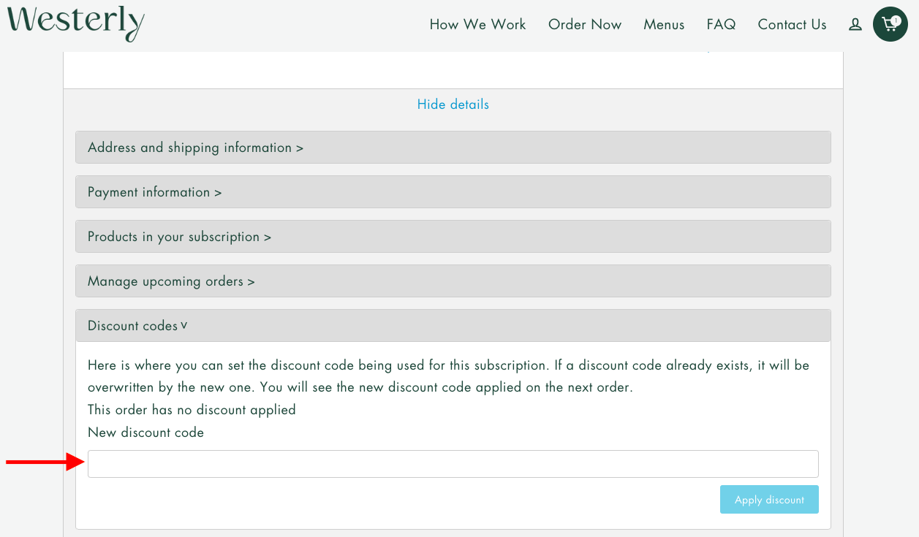Click the Hide details link
Image resolution: width=919 pixels, height=537 pixels.
click(453, 104)
